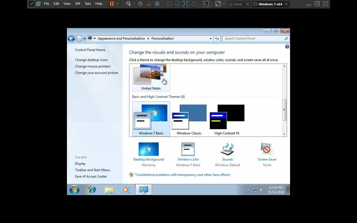The width and height of the screenshot is (357, 223).
Task: Enter full screen mode icon
Action: (x=186, y=4)
